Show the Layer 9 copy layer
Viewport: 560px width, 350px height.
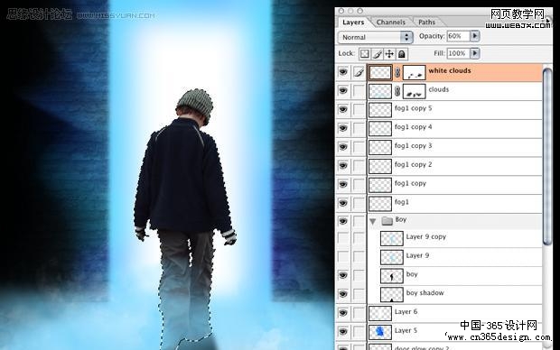(x=343, y=238)
